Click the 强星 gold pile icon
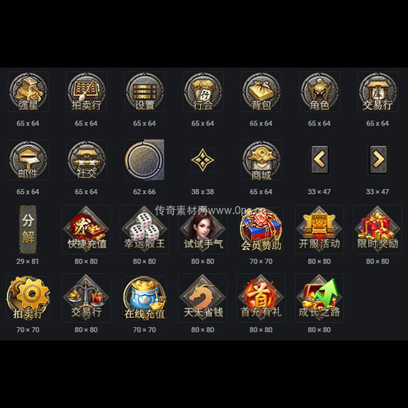This screenshot has height=408, width=408. tap(28, 92)
